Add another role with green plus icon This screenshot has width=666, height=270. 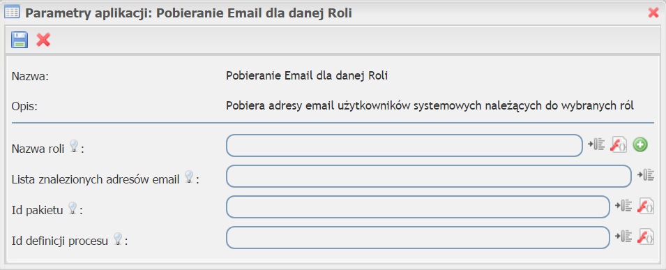point(640,145)
